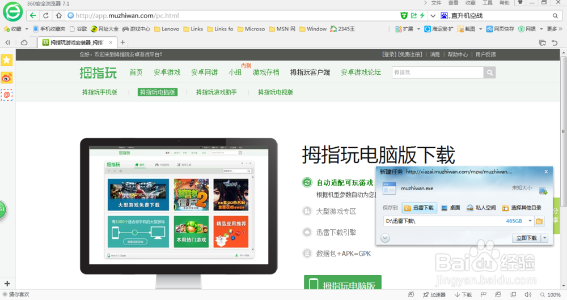
Task: Open the Weibo sidebar icon
Action: click(7, 78)
